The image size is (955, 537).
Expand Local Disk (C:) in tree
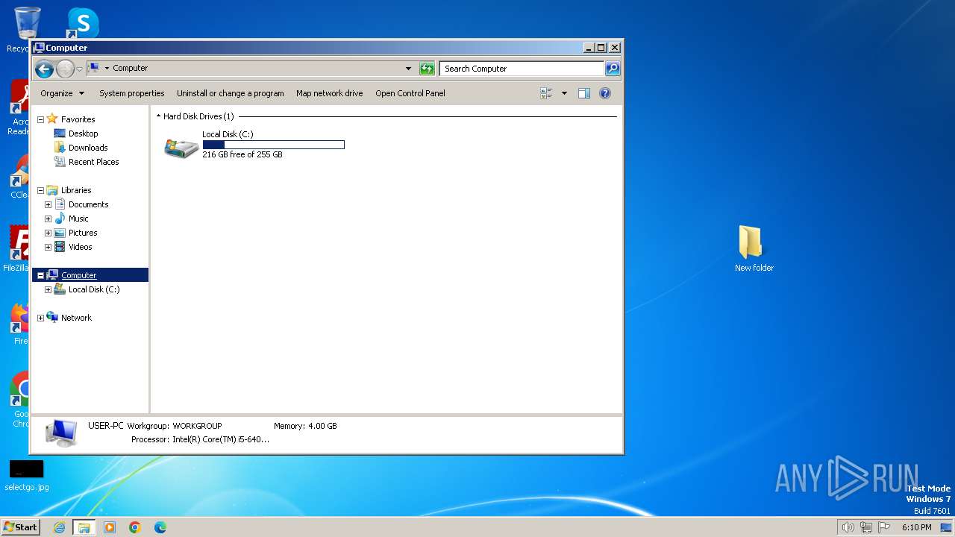point(48,289)
